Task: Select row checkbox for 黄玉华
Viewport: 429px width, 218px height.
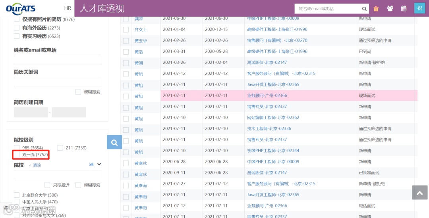Action: coord(126,41)
